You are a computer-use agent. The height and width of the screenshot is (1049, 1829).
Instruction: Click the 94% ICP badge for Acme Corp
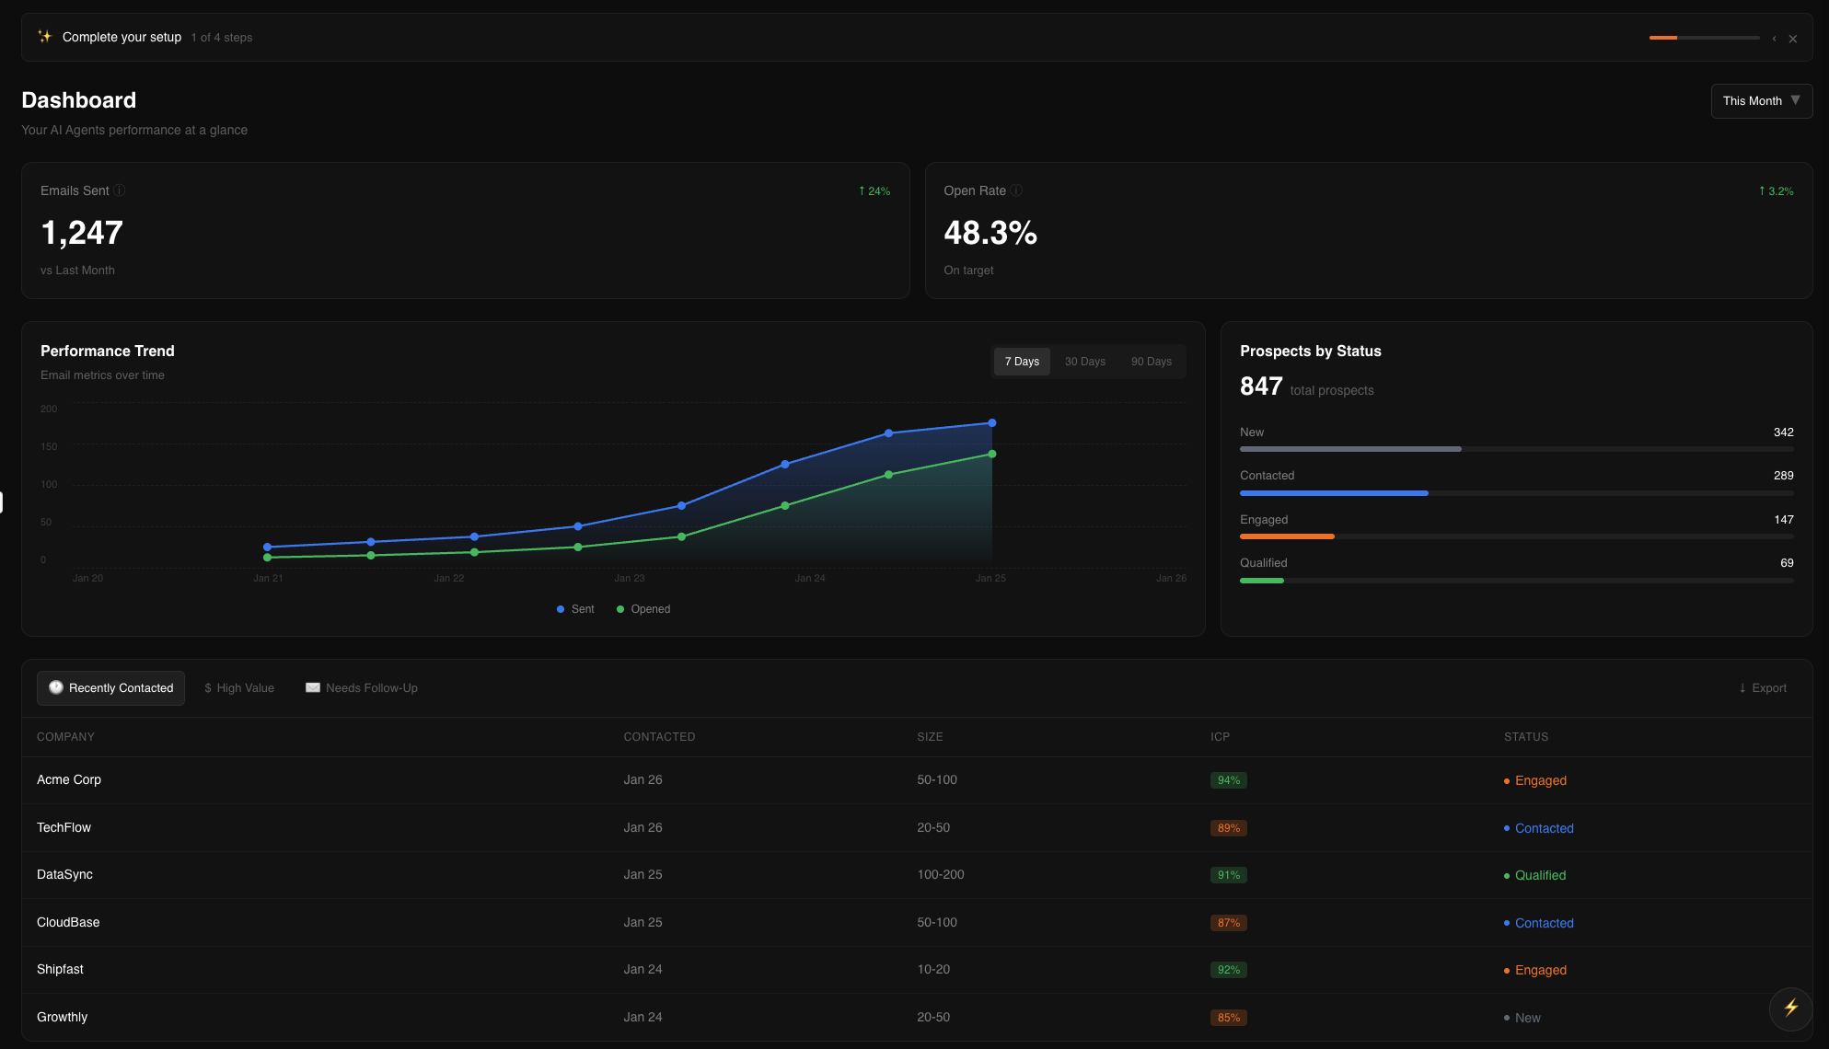click(1229, 779)
